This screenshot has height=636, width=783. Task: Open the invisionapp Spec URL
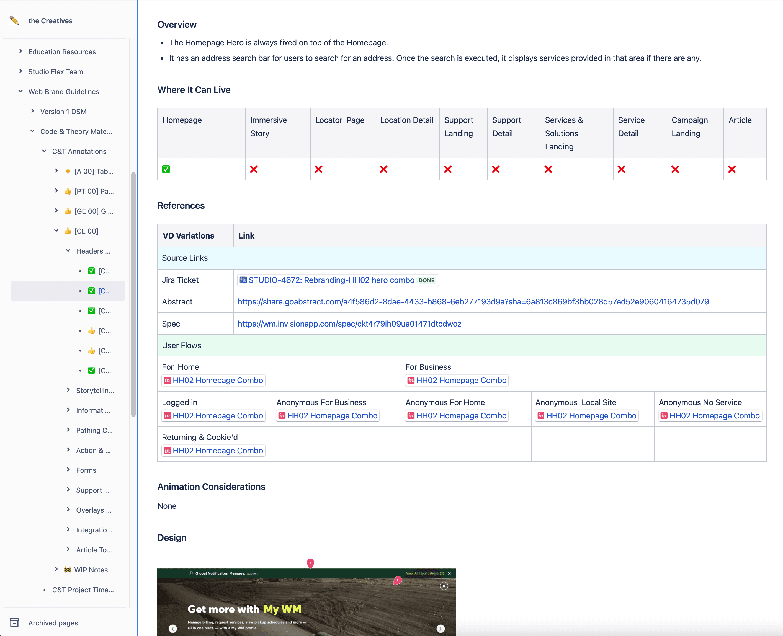[x=349, y=324]
